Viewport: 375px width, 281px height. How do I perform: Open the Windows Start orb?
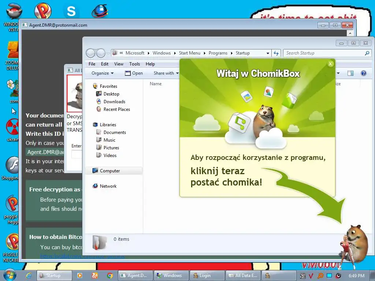click(10, 275)
